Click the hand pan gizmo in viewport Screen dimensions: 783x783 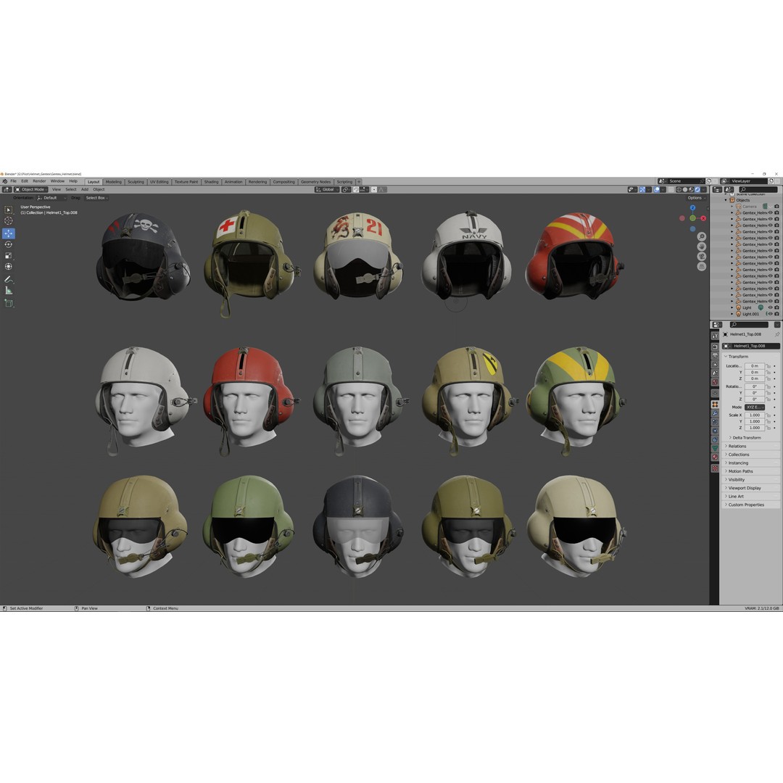click(701, 246)
